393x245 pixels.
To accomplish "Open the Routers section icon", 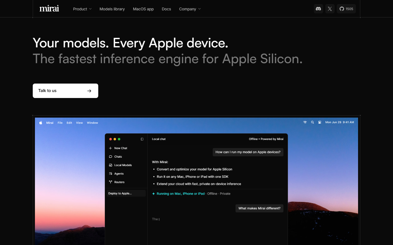I will tap(110, 182).
